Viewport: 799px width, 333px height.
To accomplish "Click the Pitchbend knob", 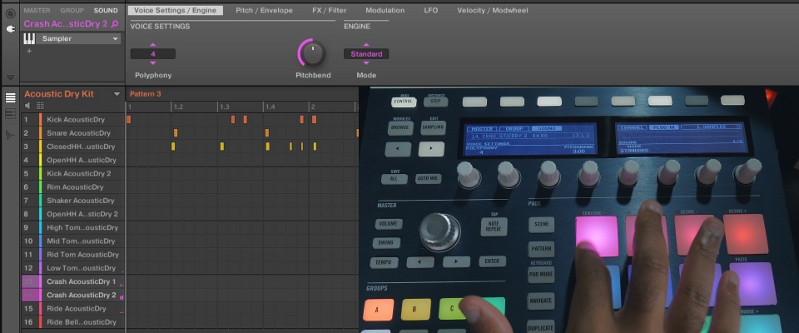I will pyautogui.click(x=312, y=53).
